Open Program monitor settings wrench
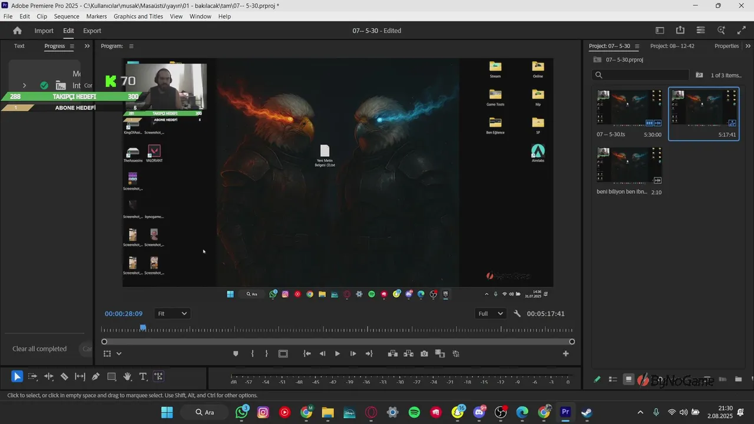Viewport: 754px width, 424px height. 517,314
